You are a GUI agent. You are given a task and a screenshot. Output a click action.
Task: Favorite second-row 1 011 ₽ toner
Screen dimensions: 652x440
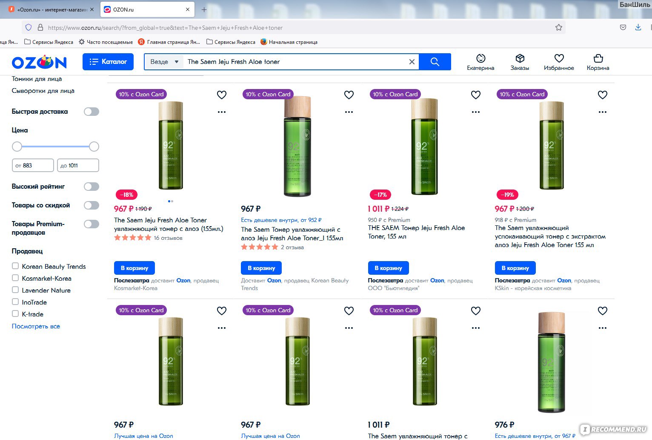476,311
